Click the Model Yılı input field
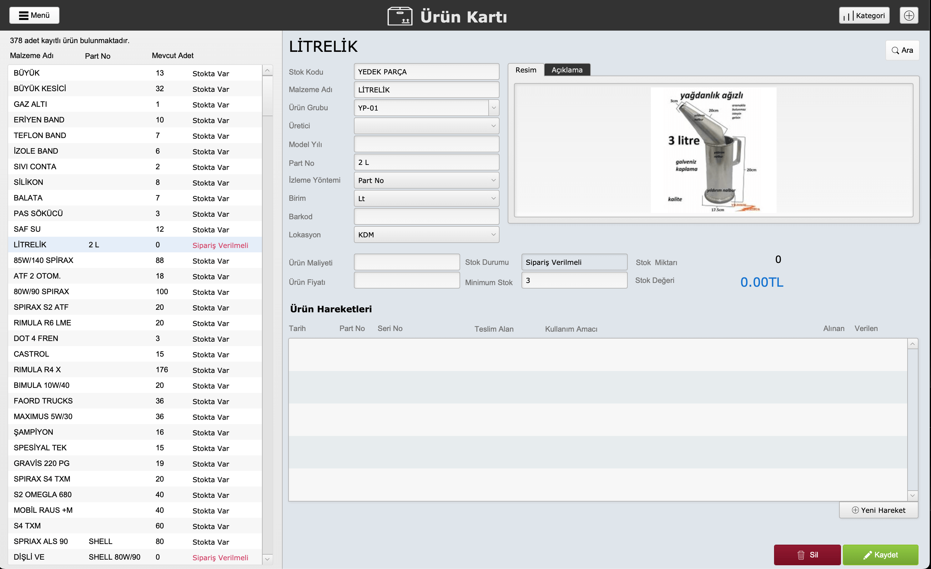Screen dimensions: 931x569 (426, 144)
